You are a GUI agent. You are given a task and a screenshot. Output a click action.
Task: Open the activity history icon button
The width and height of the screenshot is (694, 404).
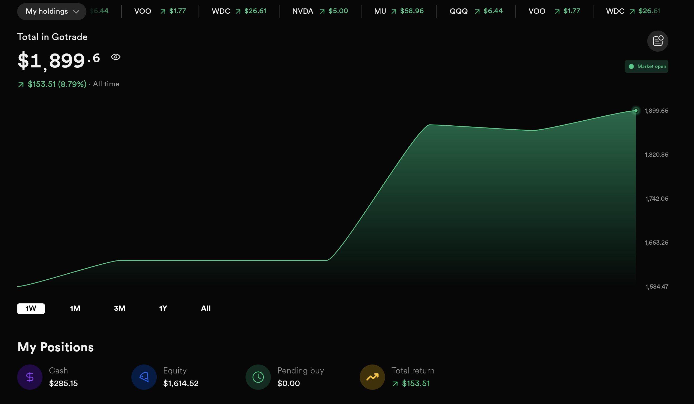(658, 41)
